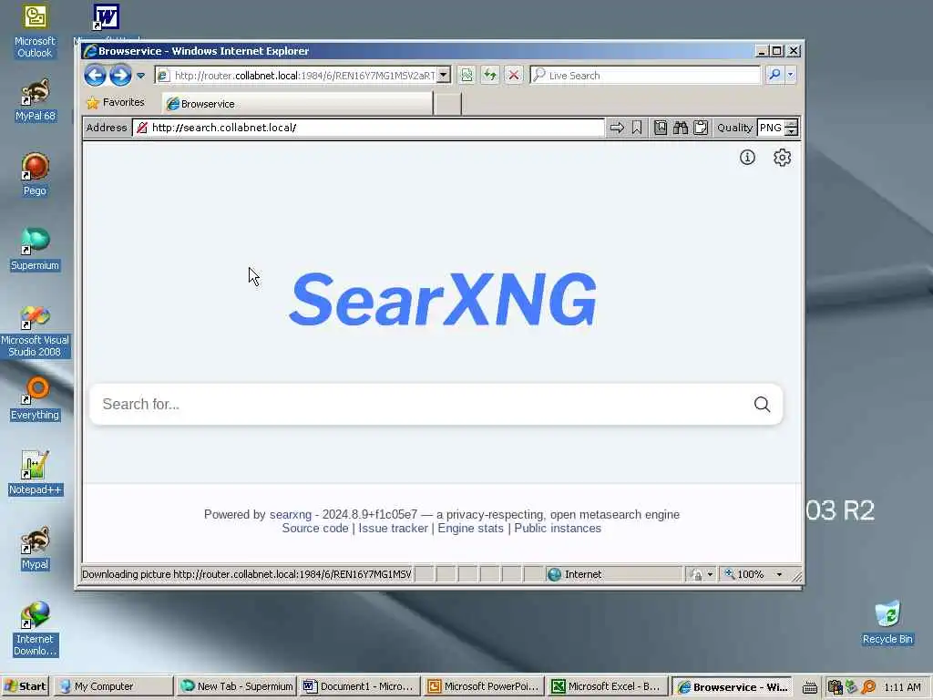Switch to Document1 Microsoft Word window

tap(359, 686)
